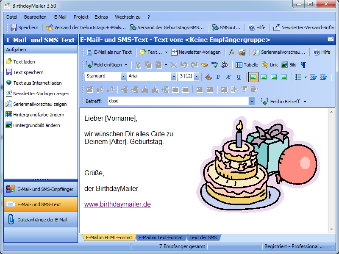The height and width of the screenshot is (254, 339).
Task: Click the Paste icon
Action: coord(158,65)
